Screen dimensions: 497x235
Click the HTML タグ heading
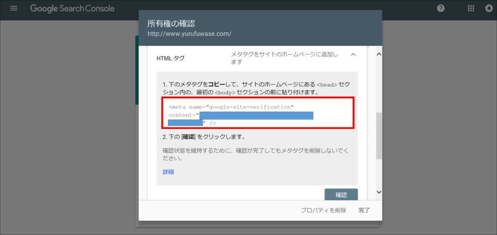[170, 58]
